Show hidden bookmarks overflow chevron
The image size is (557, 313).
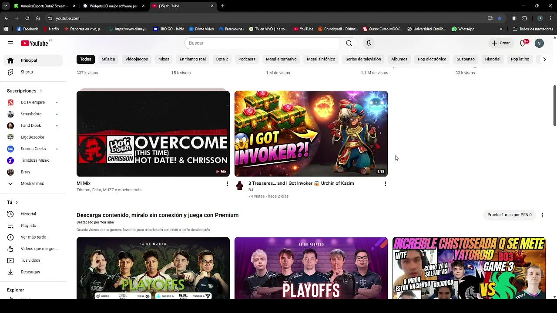[500, 29]
